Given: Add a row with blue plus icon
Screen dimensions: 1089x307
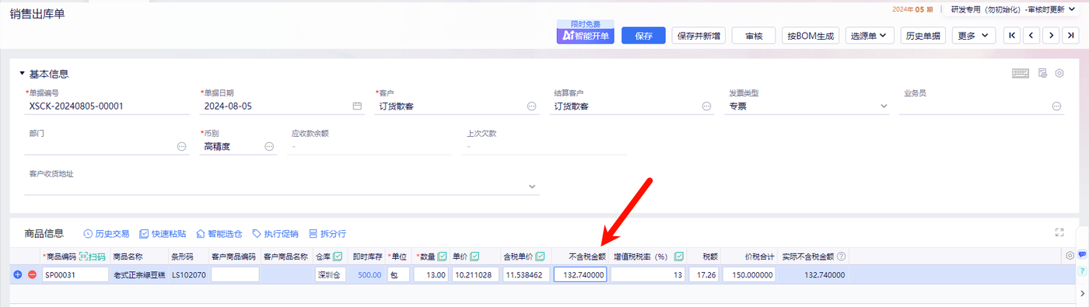Looking at the screenshot, I should pos(18,274).
